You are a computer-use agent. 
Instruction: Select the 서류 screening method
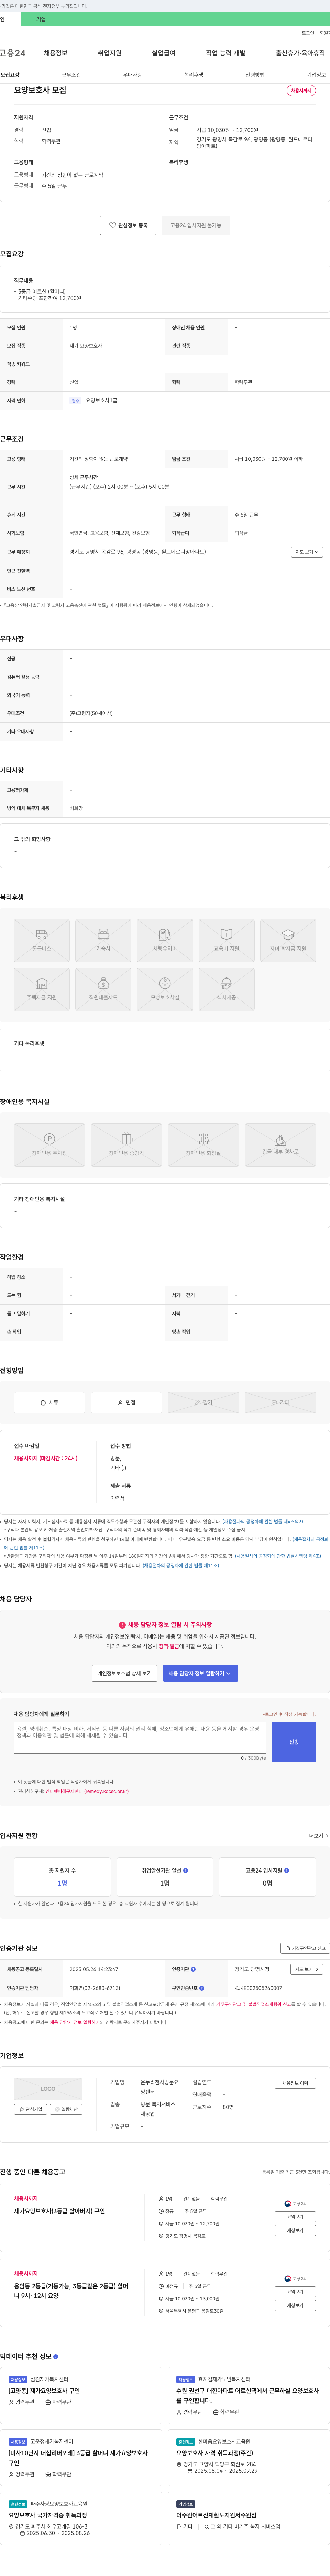49,1403
